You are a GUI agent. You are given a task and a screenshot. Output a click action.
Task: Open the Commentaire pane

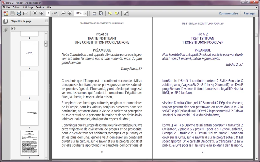pyautogui.click(x=228, y=13)
